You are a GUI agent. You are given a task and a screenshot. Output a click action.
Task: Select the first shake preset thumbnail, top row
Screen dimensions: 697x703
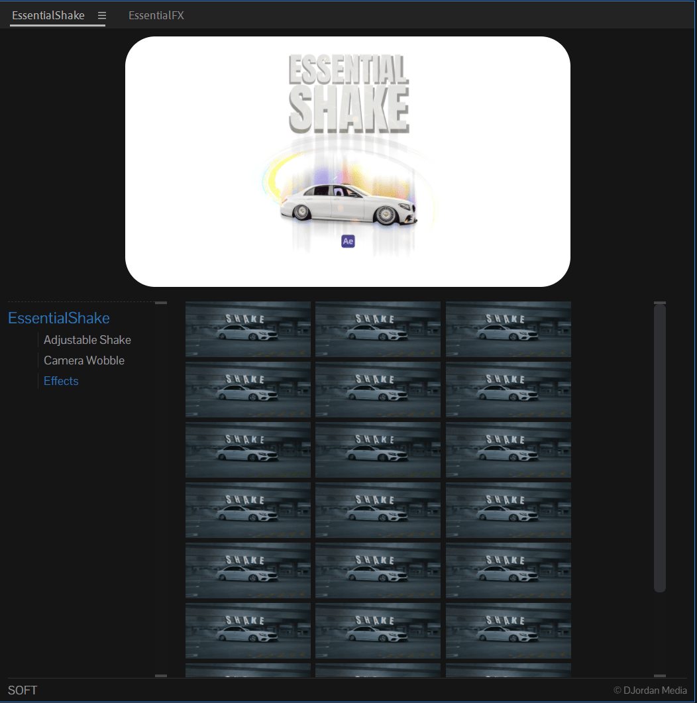[248, 329]
